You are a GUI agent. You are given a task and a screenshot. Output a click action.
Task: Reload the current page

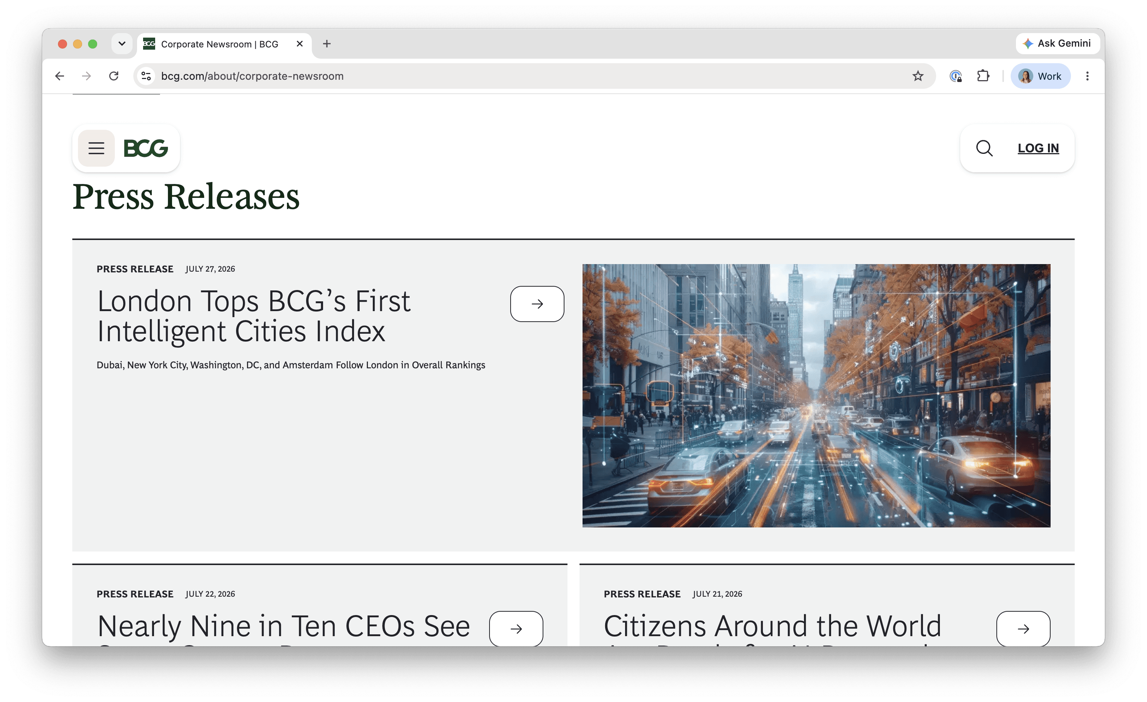(x=114, y=76)
